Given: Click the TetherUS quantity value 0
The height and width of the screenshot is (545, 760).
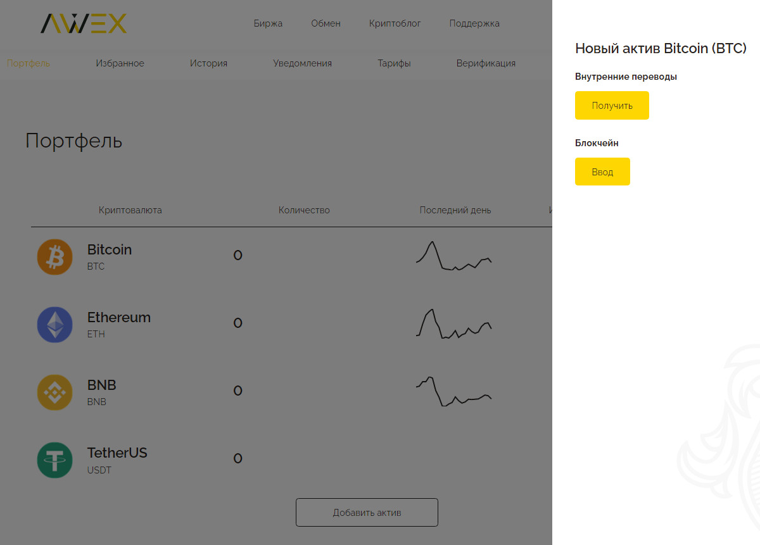Looking at the screenshot, I should pyautogui.click(x=238, y=459).
